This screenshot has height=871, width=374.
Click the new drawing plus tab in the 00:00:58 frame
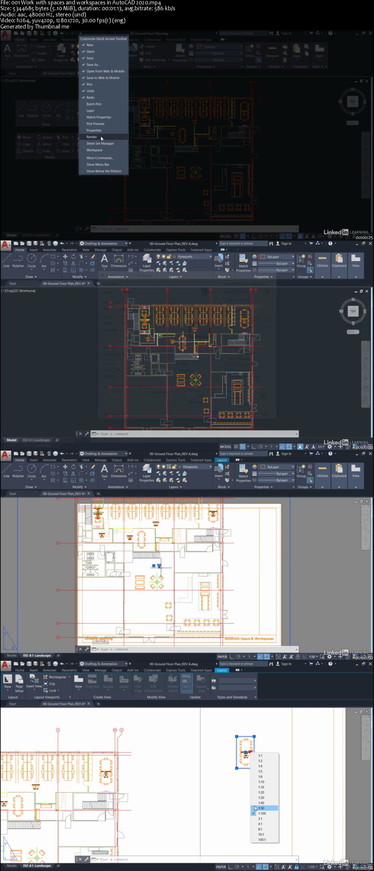(x=98, y=704)
